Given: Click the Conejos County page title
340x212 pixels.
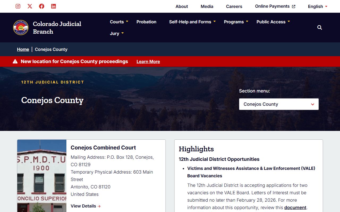Looking at the screenshot, I should click(52, 100).
